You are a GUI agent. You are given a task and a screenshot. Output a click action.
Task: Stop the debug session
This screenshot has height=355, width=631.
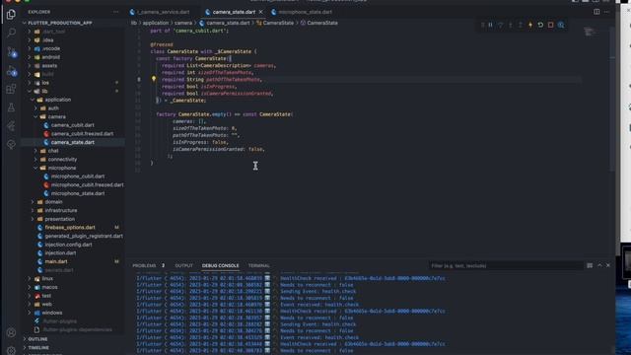550,25
